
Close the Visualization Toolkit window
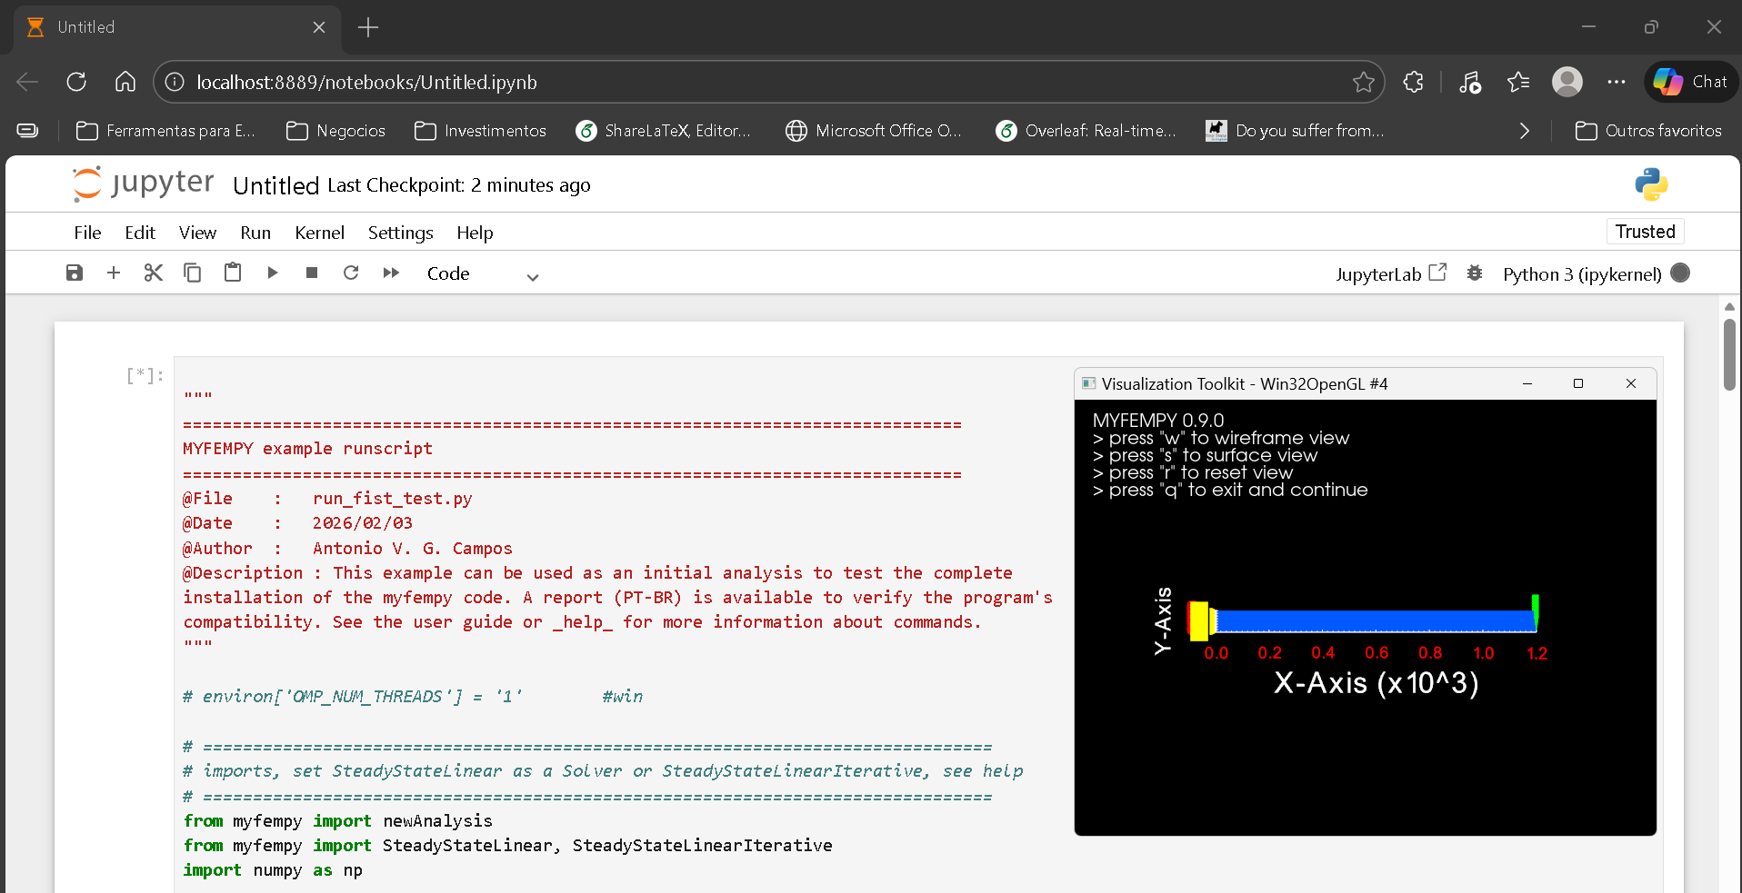[x=1631, y=383]
